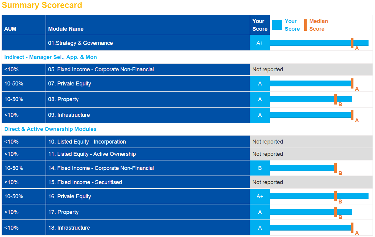Click the Indirect - Manager Sel., App. & Mon section
This screenshot has width=375, height=237.
(50, 57)
